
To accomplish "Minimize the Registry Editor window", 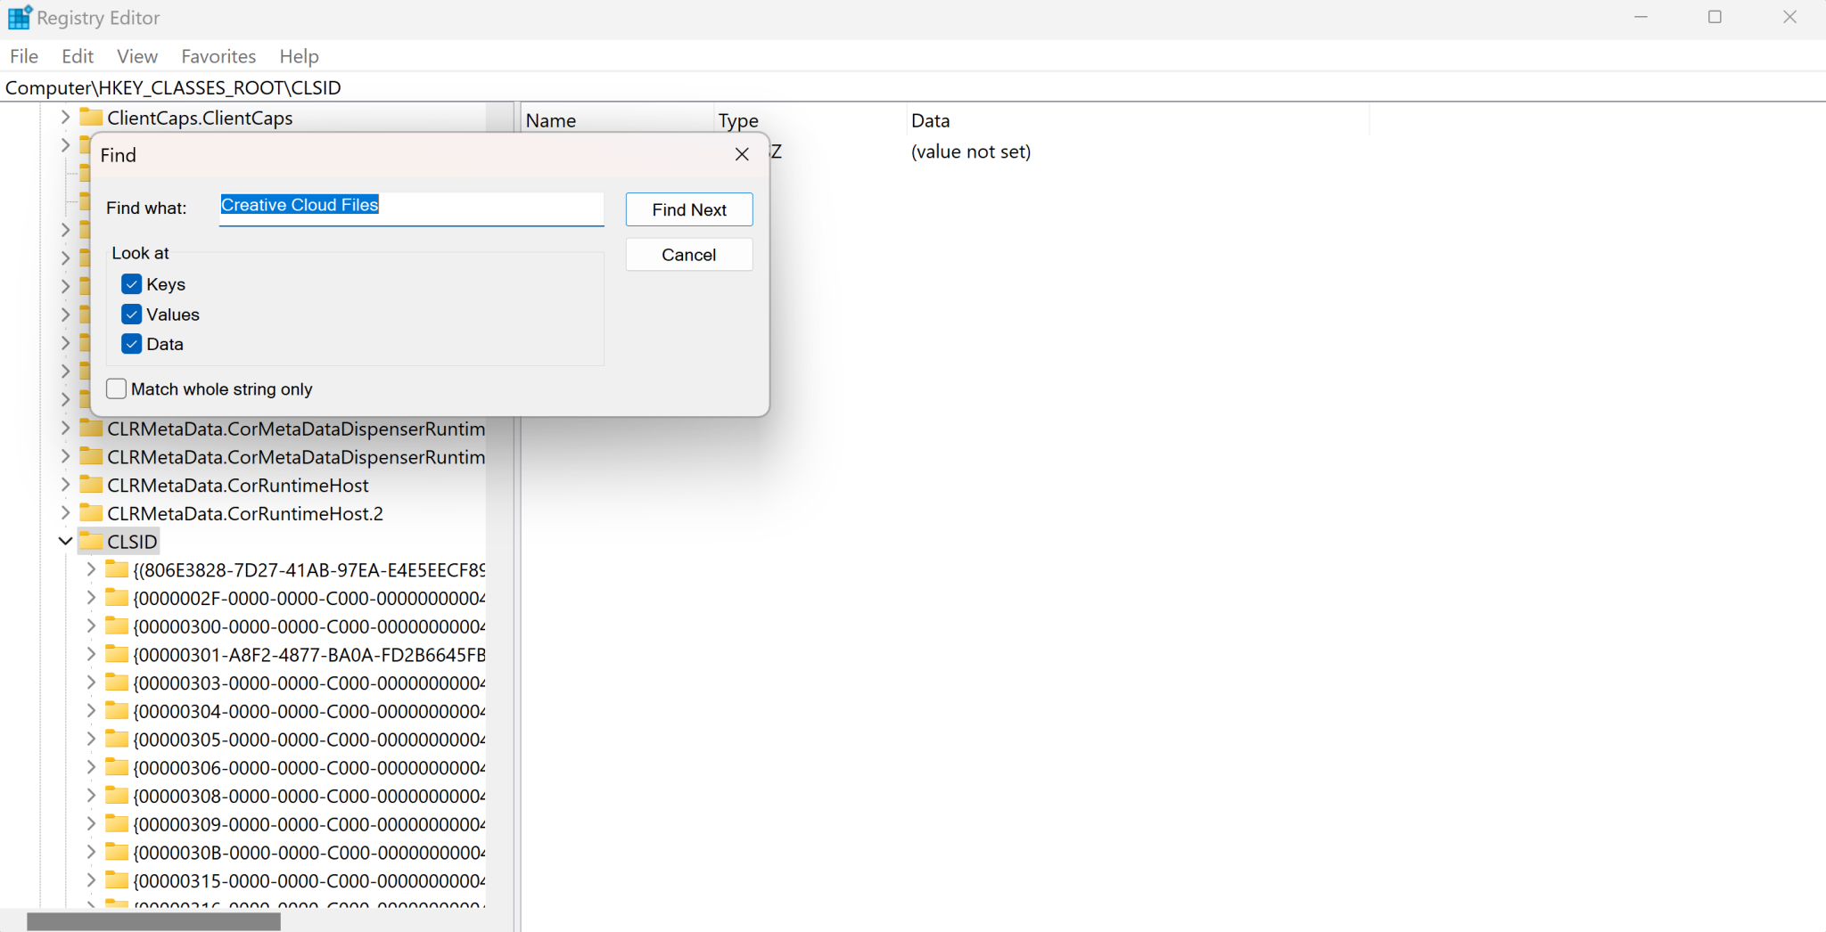I will coord(1641,17).
